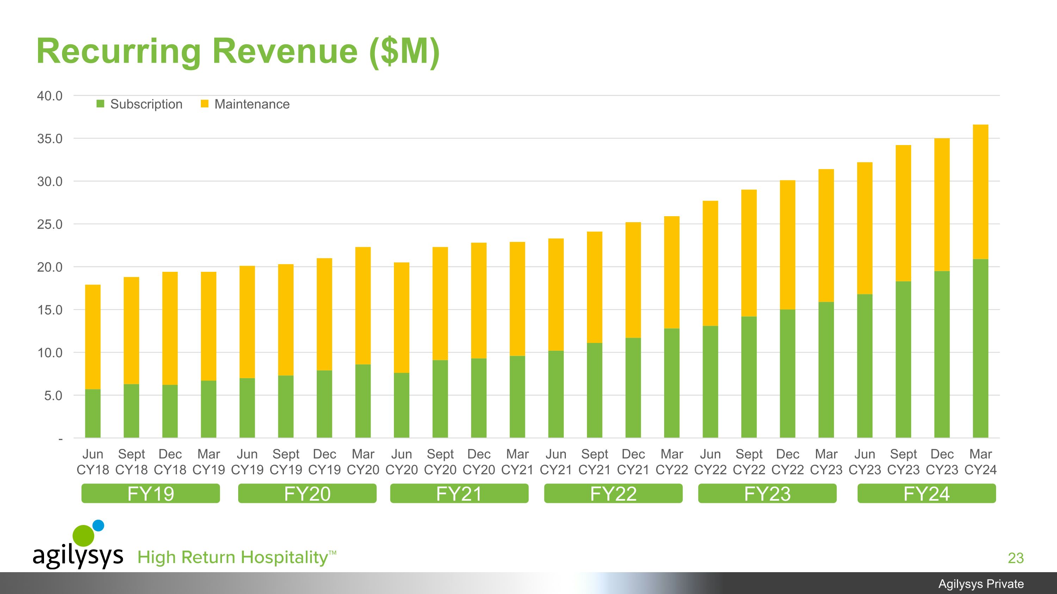Click the 20.0 axis value

[50, 267]
